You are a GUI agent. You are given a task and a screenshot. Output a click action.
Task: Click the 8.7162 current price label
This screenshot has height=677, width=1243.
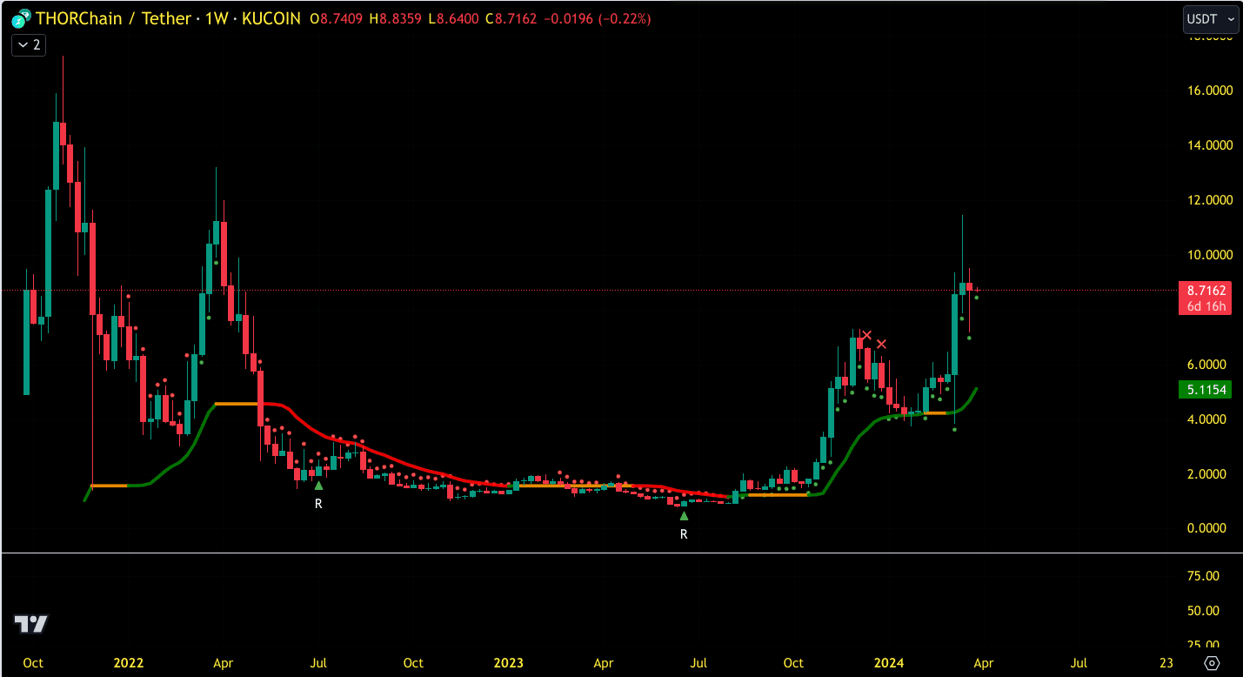coord(1205,290)
